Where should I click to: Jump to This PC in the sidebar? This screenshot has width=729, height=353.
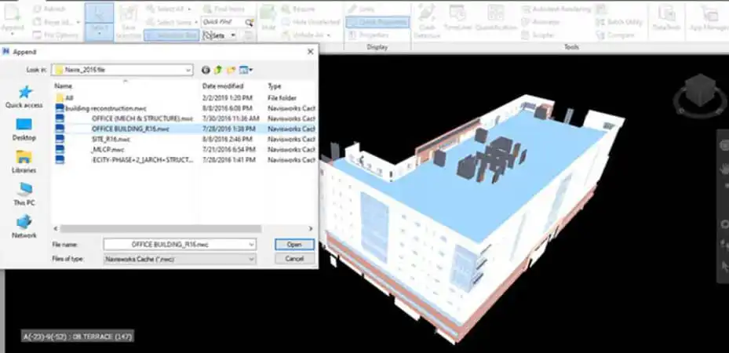pos(24,195)
